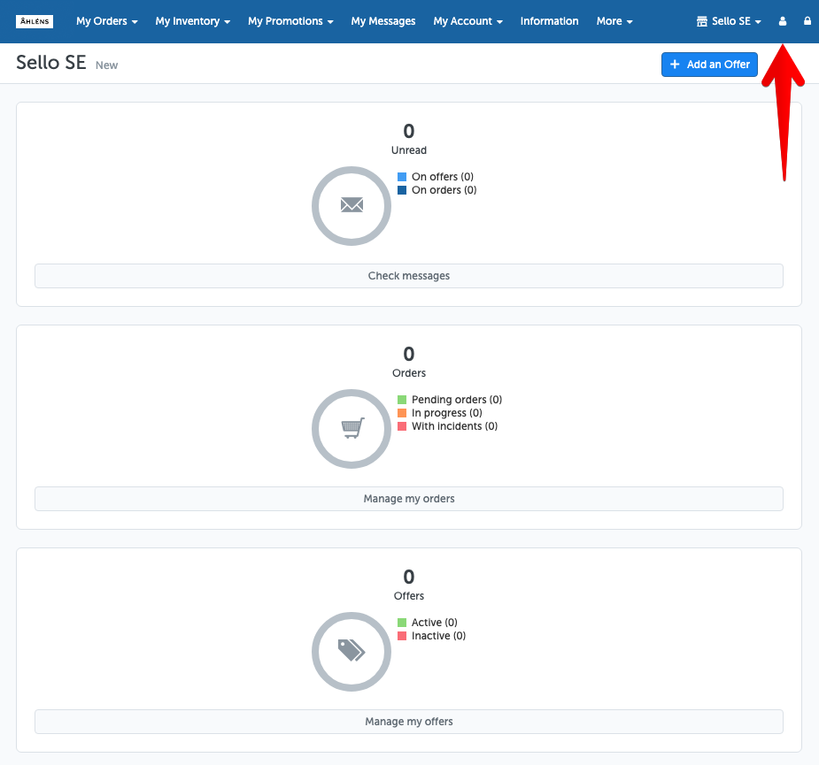
Task: Click the 'Active (0)' legend text
Action: [x=434, y=623]
